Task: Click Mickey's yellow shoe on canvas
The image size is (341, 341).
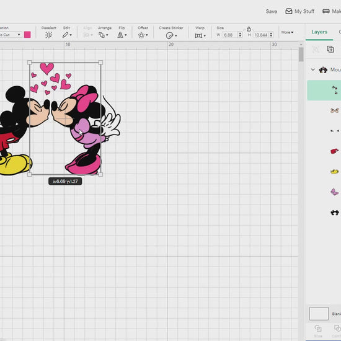Action: pos(16,164)
